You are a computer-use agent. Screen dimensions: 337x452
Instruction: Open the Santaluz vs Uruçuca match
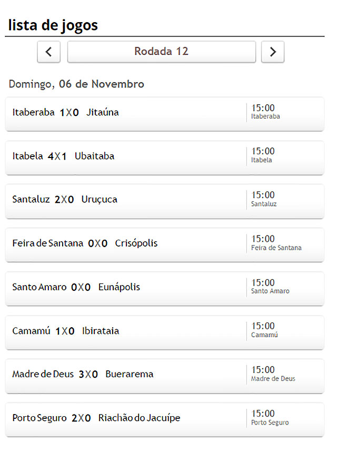165,201
